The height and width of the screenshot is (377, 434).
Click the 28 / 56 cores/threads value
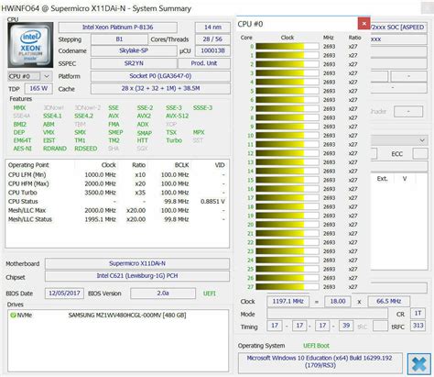click(x=212, y=39)
